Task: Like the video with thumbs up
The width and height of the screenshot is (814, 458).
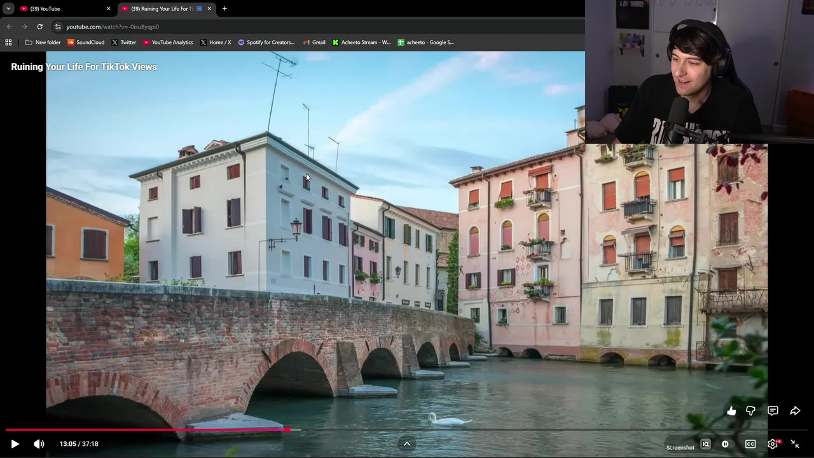Action: click(731, 411)
